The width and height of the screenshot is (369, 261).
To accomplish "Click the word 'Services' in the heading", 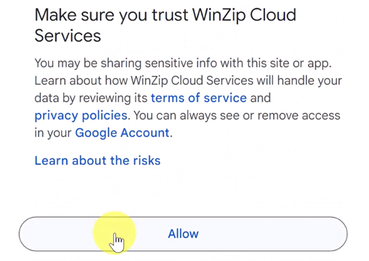I will 67,36.
